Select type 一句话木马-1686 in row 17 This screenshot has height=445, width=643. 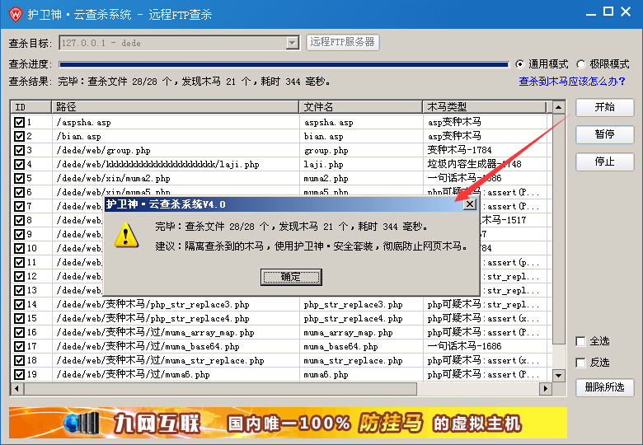tap(464, 346)
